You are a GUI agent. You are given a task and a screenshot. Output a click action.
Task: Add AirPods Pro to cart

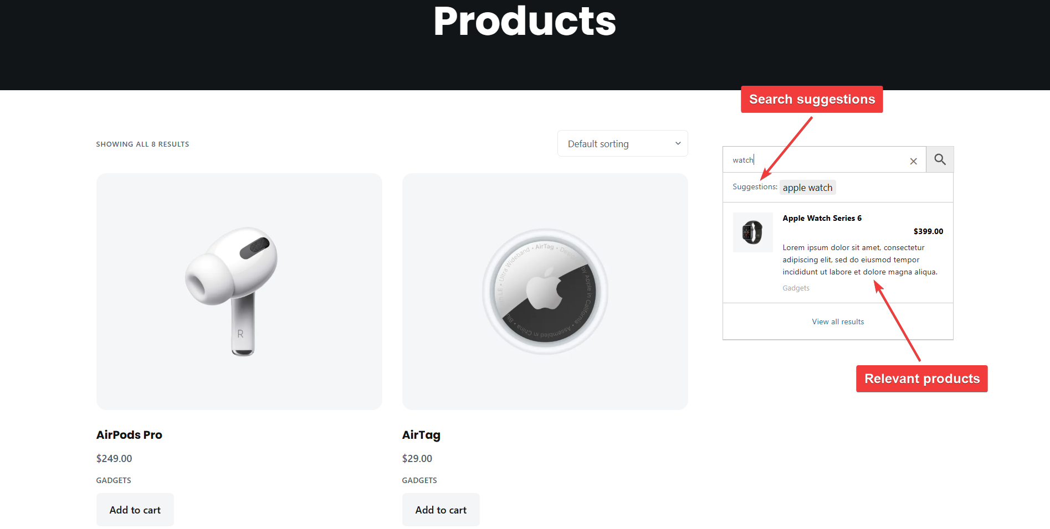135,510
